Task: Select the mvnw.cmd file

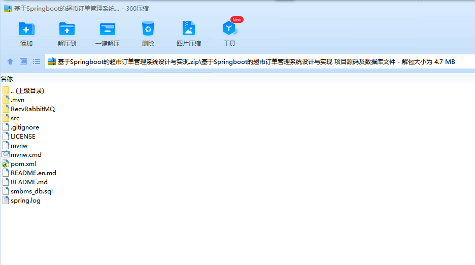Action: pyautogui.click(x=22, y=155)
